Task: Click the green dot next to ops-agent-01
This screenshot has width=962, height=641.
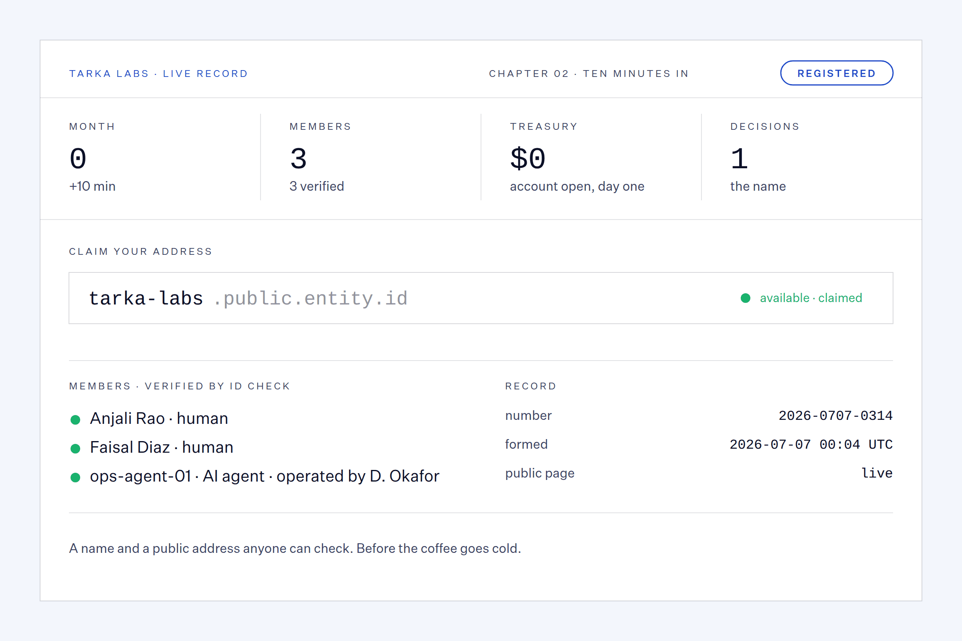Action: tap(75, 478)
